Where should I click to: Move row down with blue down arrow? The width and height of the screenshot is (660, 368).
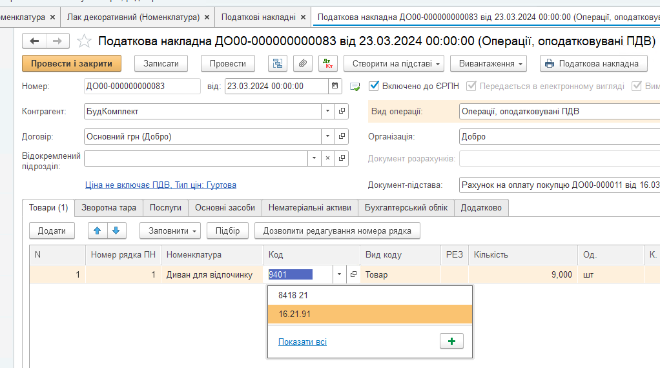pyautogui.click(x=117, y=231)
